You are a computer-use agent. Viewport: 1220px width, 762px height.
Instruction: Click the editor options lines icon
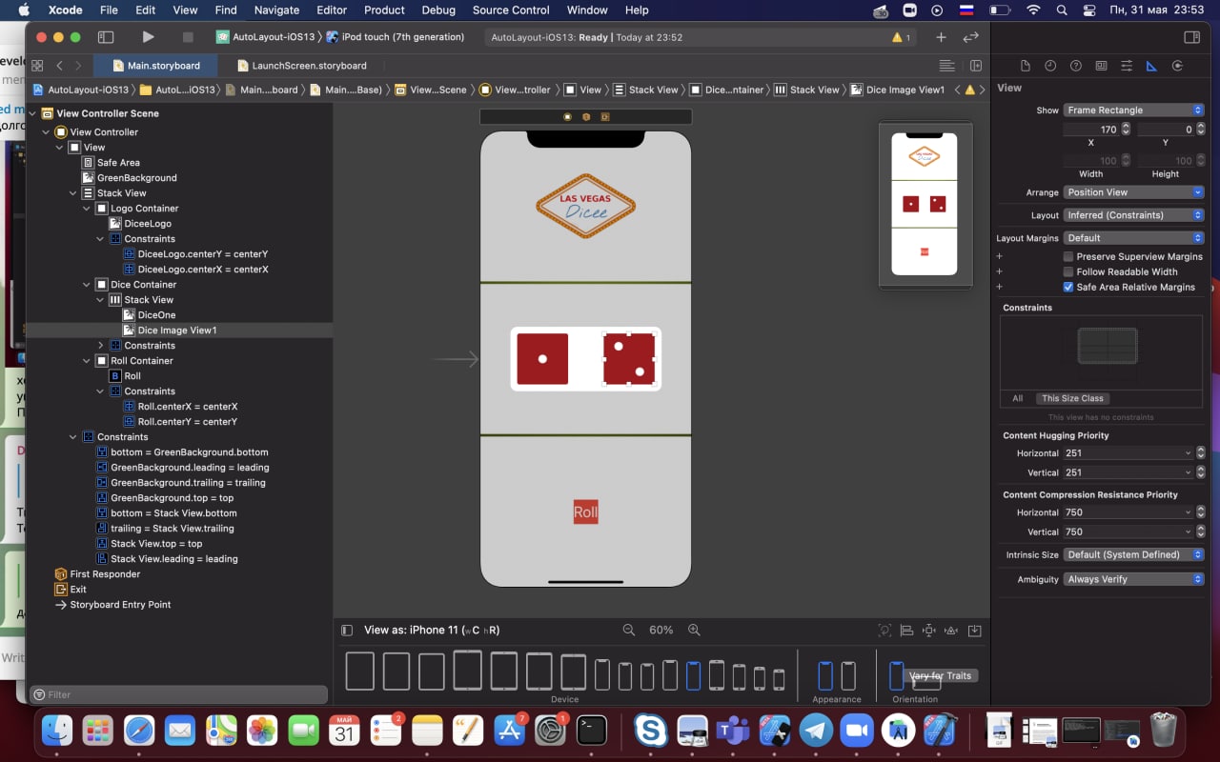[x=946, y=66]
